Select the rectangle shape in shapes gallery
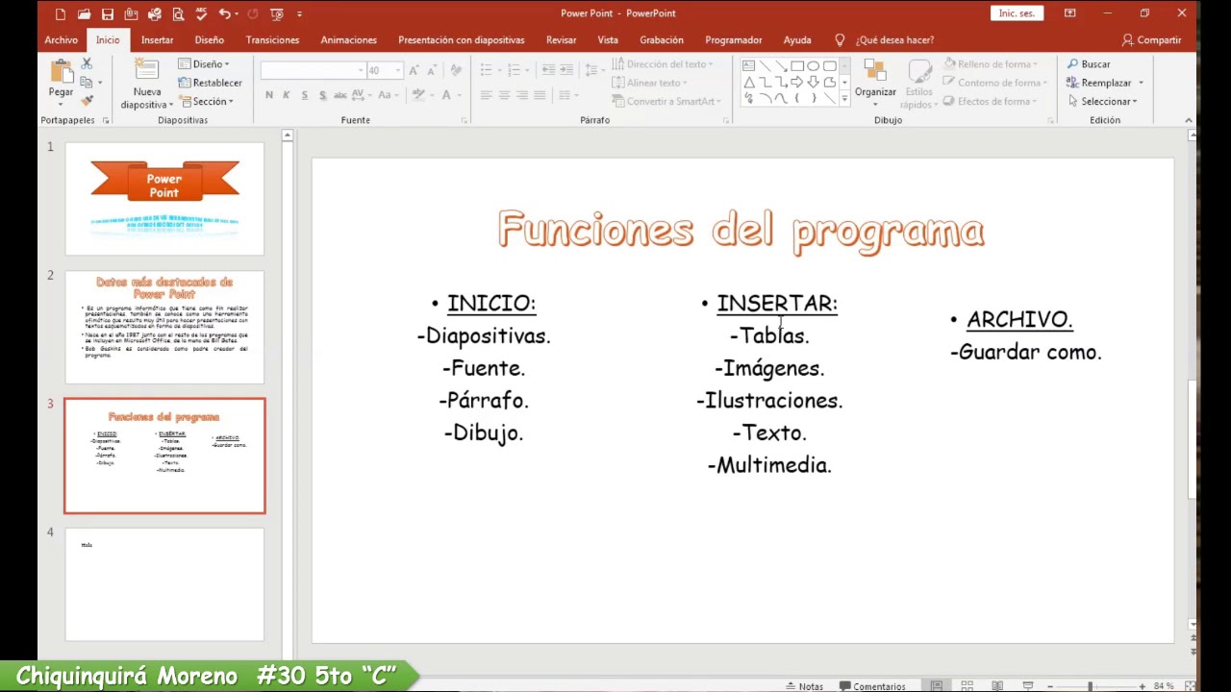The image size is (1231, 692). (797, 65)
